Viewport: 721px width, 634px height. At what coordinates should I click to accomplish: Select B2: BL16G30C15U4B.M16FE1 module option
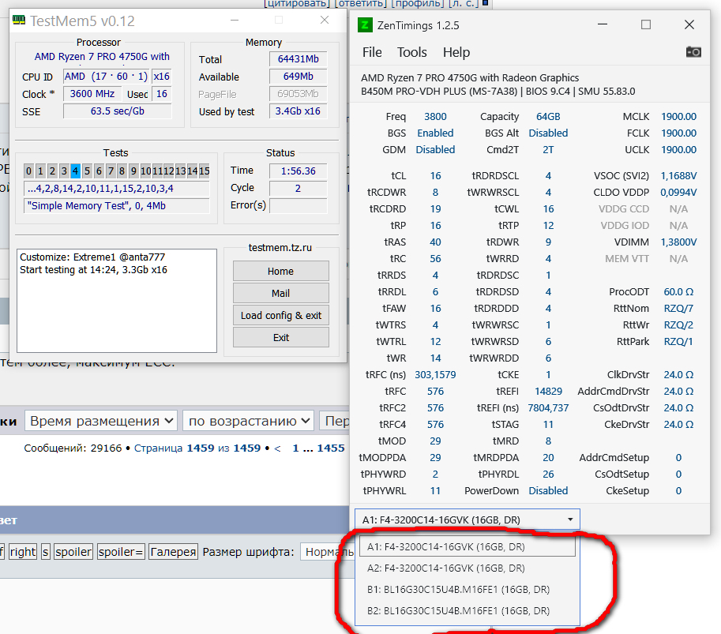[x=468, y=610]
